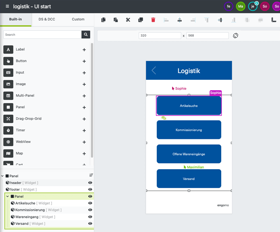Click the paste clipboard icon
280x232 pixels.
(116, 20)
